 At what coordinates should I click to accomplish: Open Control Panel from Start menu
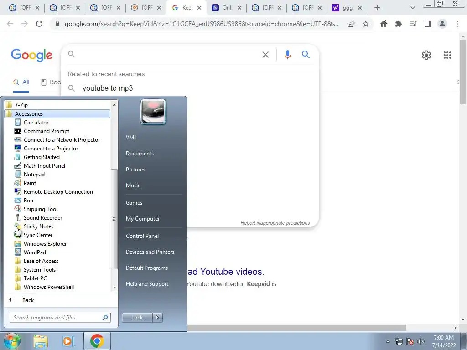coord(142,236)
